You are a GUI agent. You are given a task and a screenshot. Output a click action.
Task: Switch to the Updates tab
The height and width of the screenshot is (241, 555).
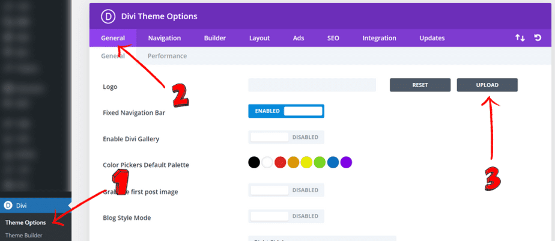(432, 38)
